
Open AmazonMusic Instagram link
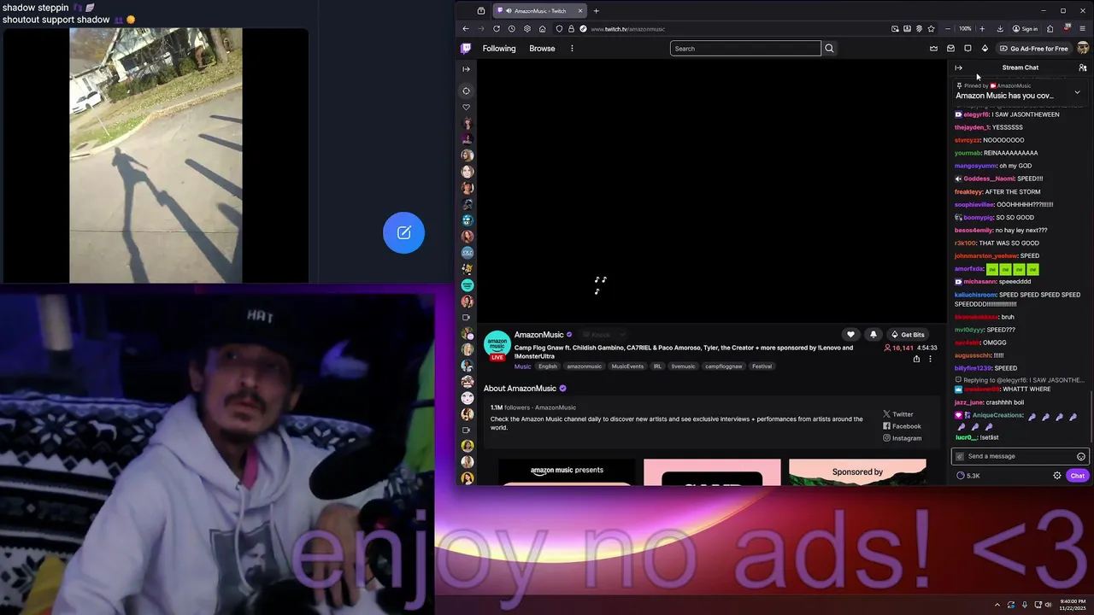[902, 438]
